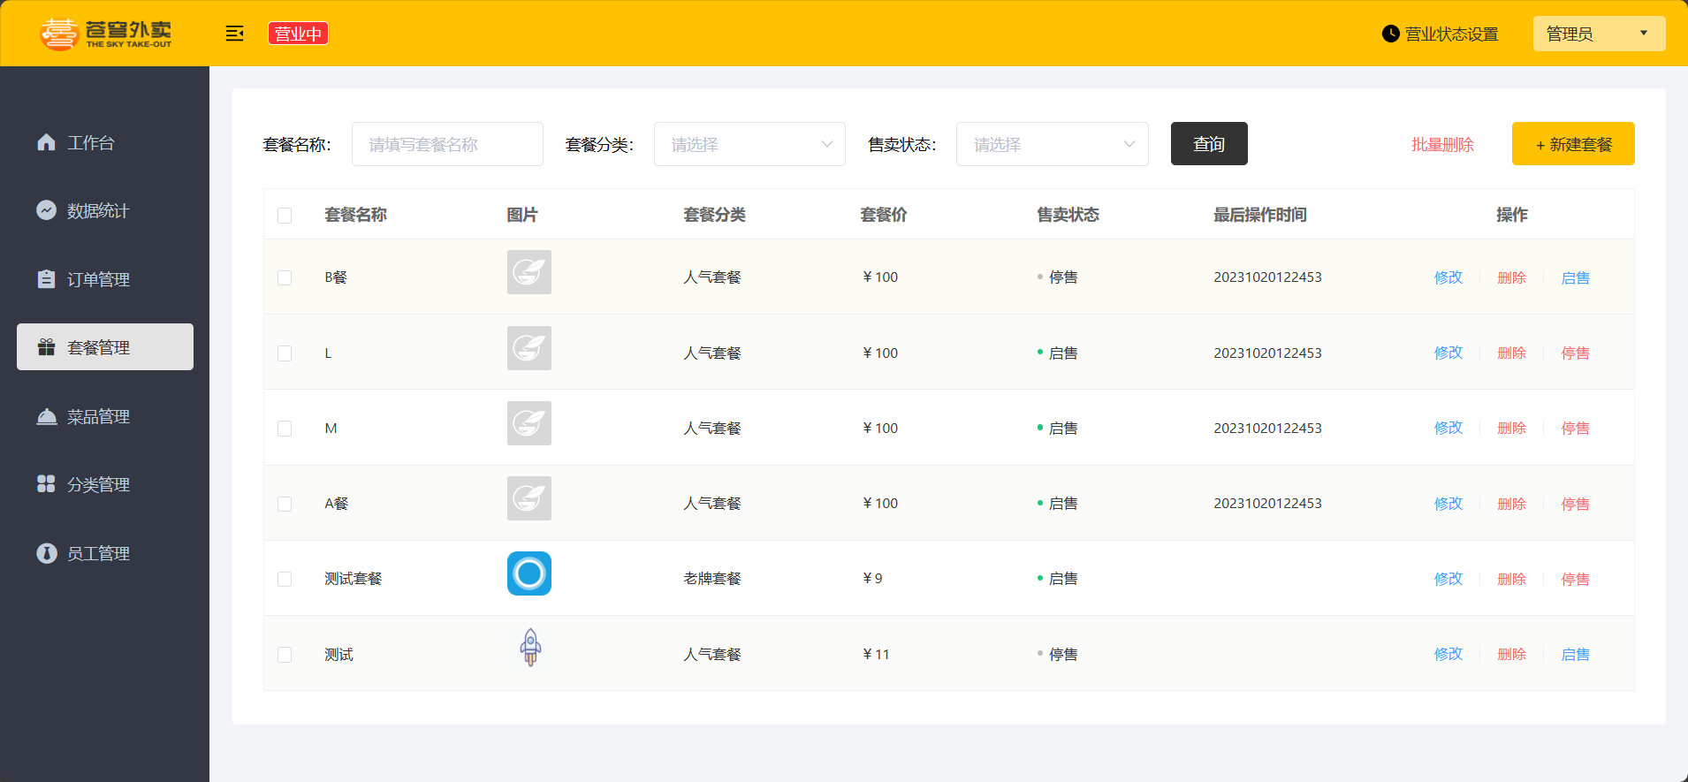
Task: Select the 测试套餐 row checkbox
Action: tap(285, 579)
